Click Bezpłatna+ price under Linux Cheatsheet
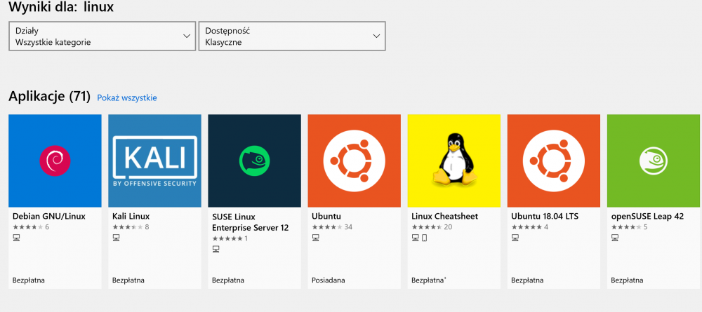The height and width of the screenshot is (312, 702). pyautogui.click(x=429, y=280)
